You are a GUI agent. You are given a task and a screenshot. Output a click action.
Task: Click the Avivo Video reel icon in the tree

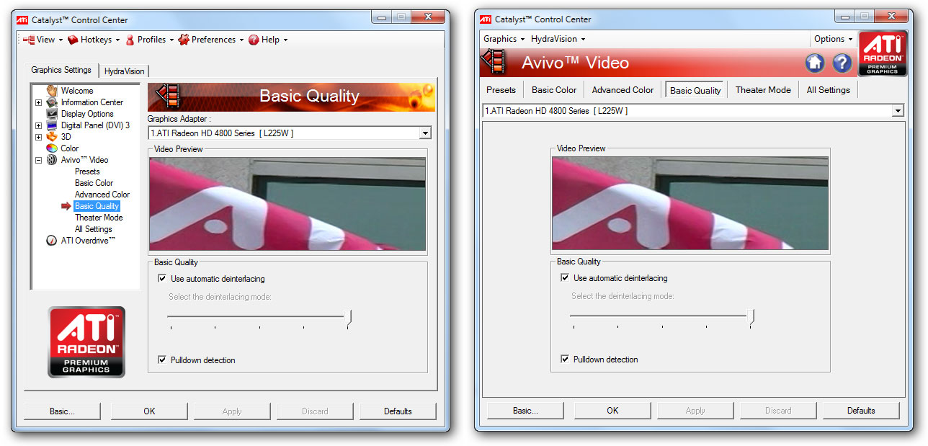click(x=52, y=160)
